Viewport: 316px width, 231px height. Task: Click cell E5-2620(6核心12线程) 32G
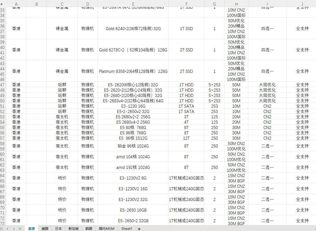133,85
